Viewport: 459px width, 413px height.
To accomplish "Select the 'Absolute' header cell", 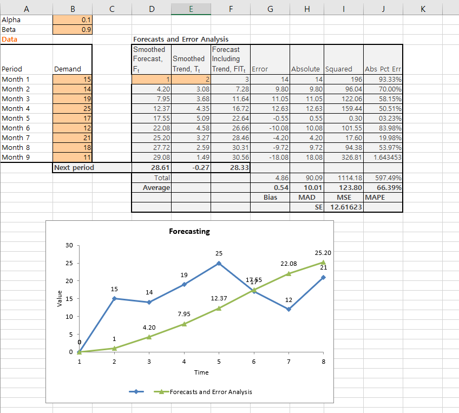I will click(x=307, y=60).
